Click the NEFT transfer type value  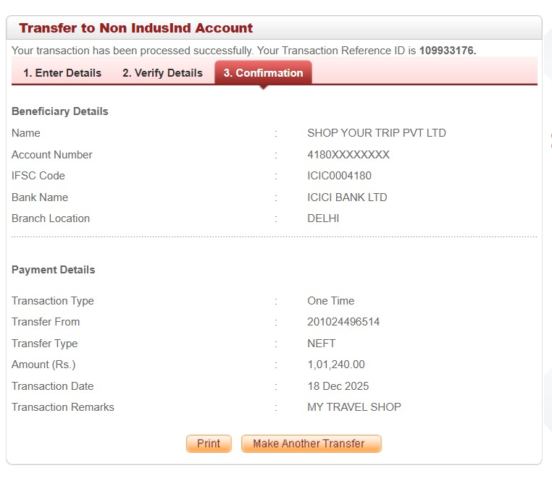coord(322,344)
